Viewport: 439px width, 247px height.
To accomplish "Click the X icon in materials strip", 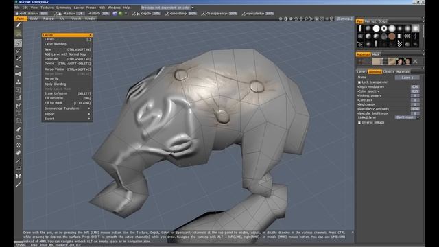I will click(x=415, y=61).
